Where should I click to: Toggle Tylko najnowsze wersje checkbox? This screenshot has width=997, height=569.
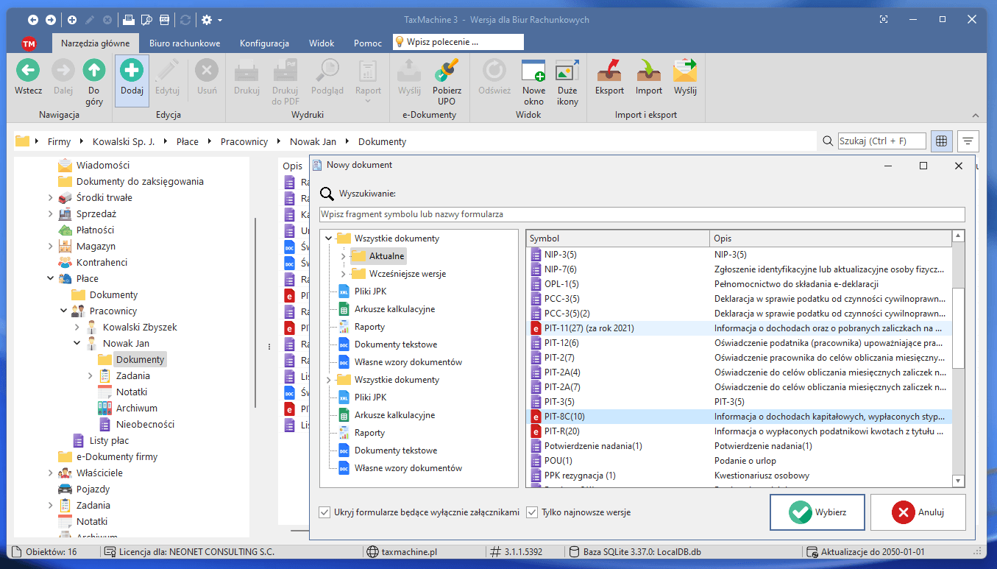tap(532, 512)
